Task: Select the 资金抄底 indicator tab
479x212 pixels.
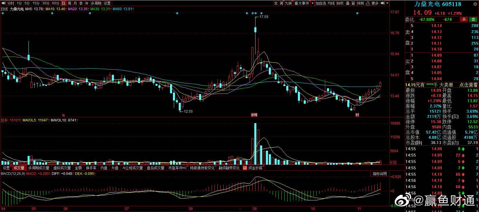Action: tap(255, 168)
